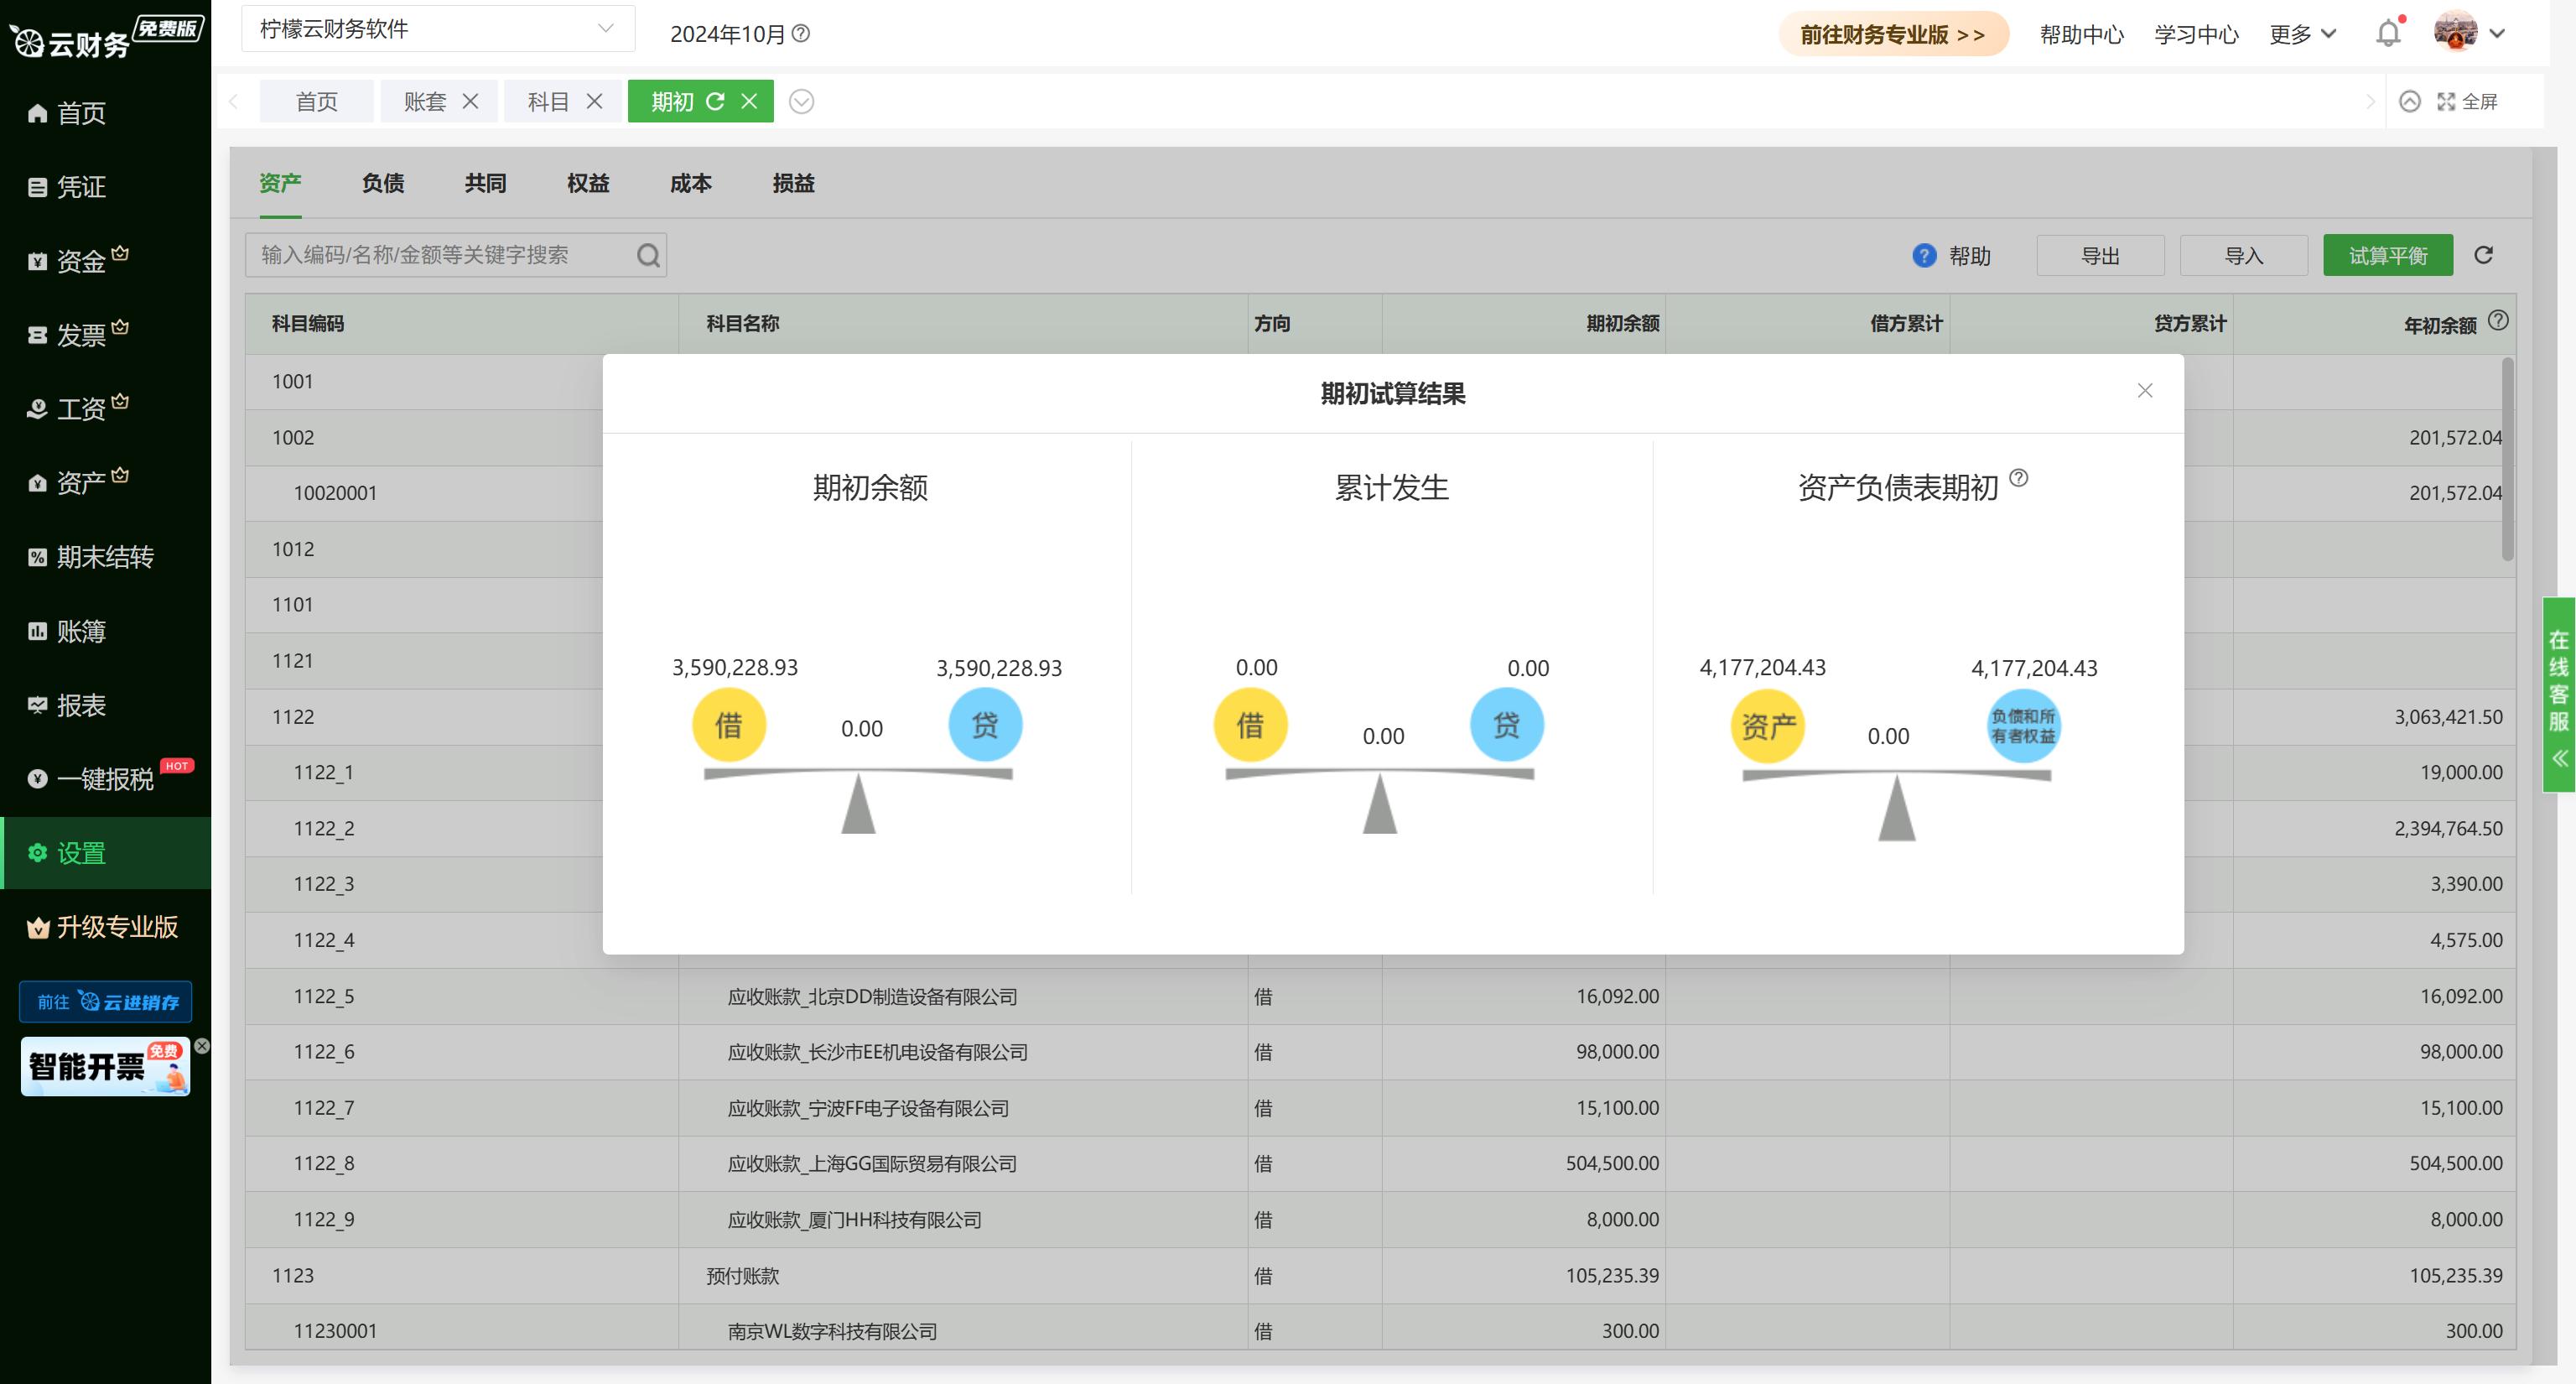The image size is (2576, 1384).
Task: Click the 前往财务专业版 upgrade link
Action: point(1893,33)
